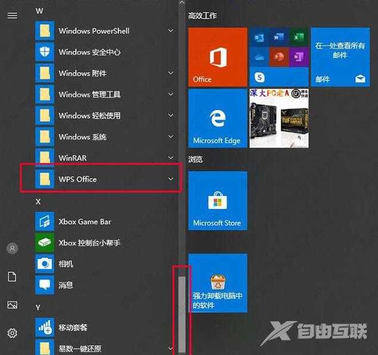The height and width of the screenshot is (355, 378).
Task: Expand the Windows 系统 chevron
Action: pos(171,136)
